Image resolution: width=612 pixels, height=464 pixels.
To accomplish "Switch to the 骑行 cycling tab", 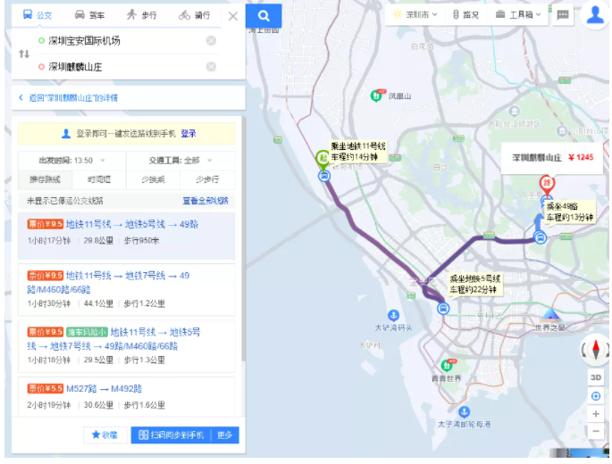I will point(195,15).
